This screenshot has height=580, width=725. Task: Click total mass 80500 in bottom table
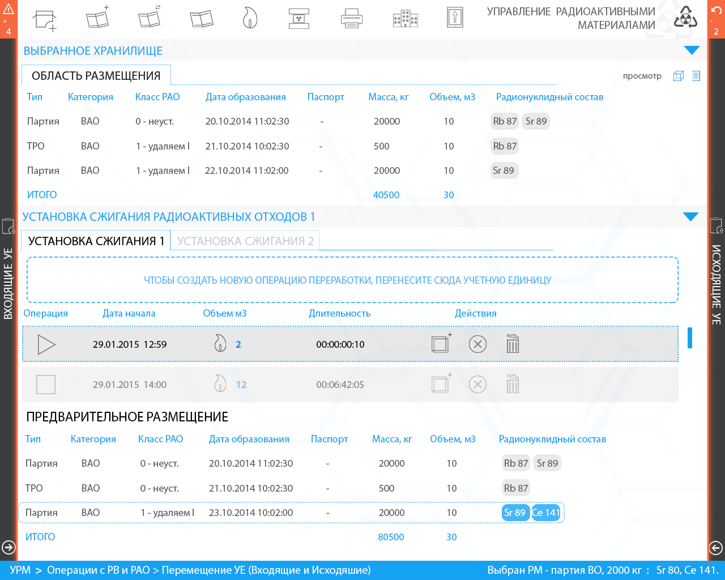(x=391, y=537)
